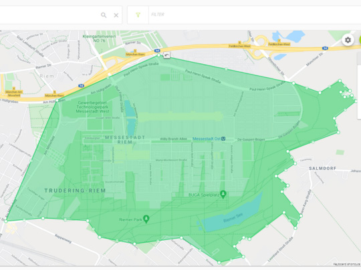Clear the search field with X

coord(116,15)
